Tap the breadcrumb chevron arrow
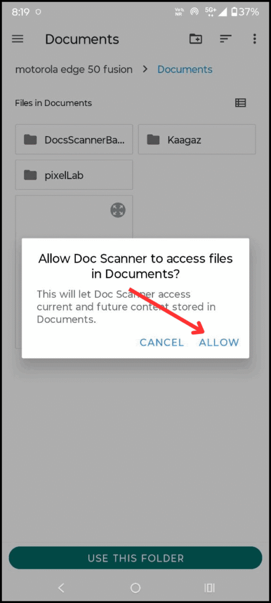The width and height of the screenshot is (271, 603). pyautogui.click(x=145, y=69)
